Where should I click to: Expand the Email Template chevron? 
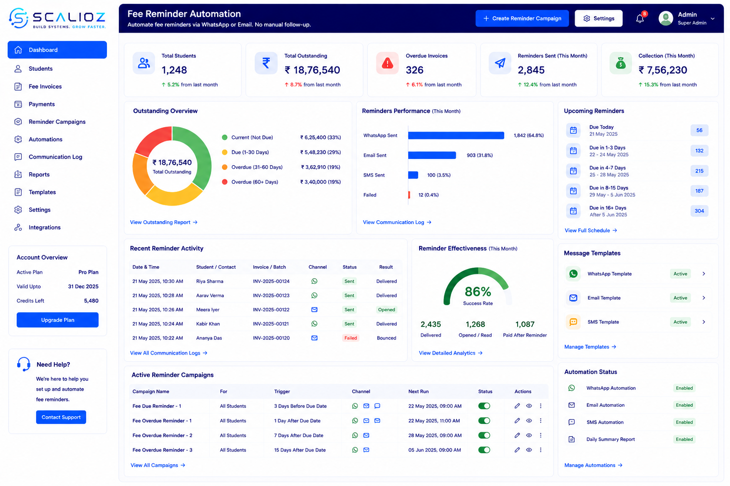pyautogui.click(x=704, y=298)
